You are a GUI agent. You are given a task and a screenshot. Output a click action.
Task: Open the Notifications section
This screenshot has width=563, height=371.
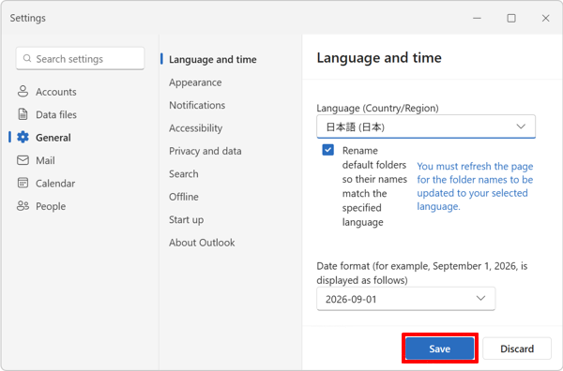click(x=197, y=105)
